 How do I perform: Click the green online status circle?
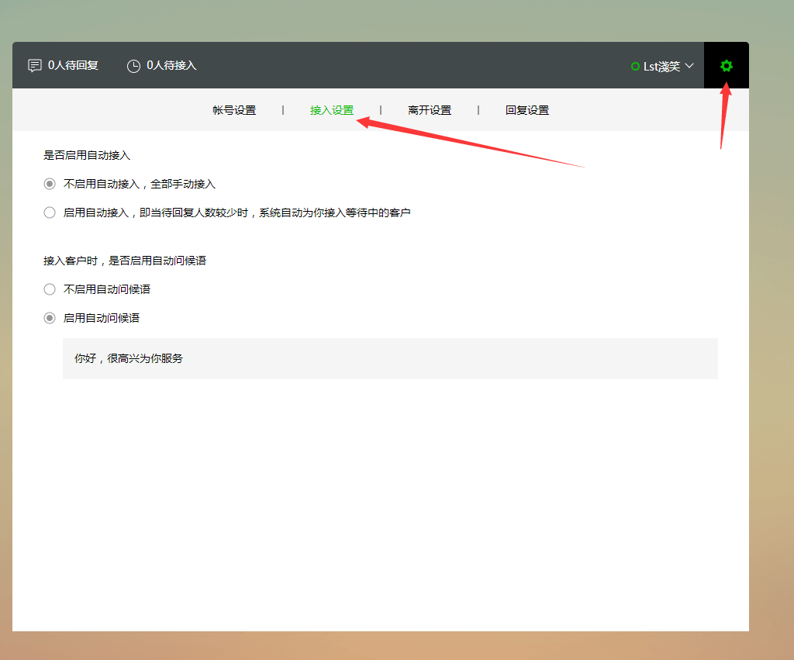(635, 67)
